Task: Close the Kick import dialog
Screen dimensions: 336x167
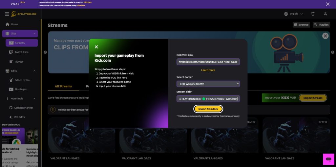Action: pos(96,47)
